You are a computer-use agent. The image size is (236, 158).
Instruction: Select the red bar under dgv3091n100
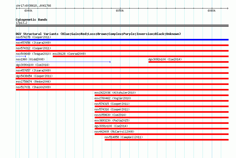click(162, 129)
